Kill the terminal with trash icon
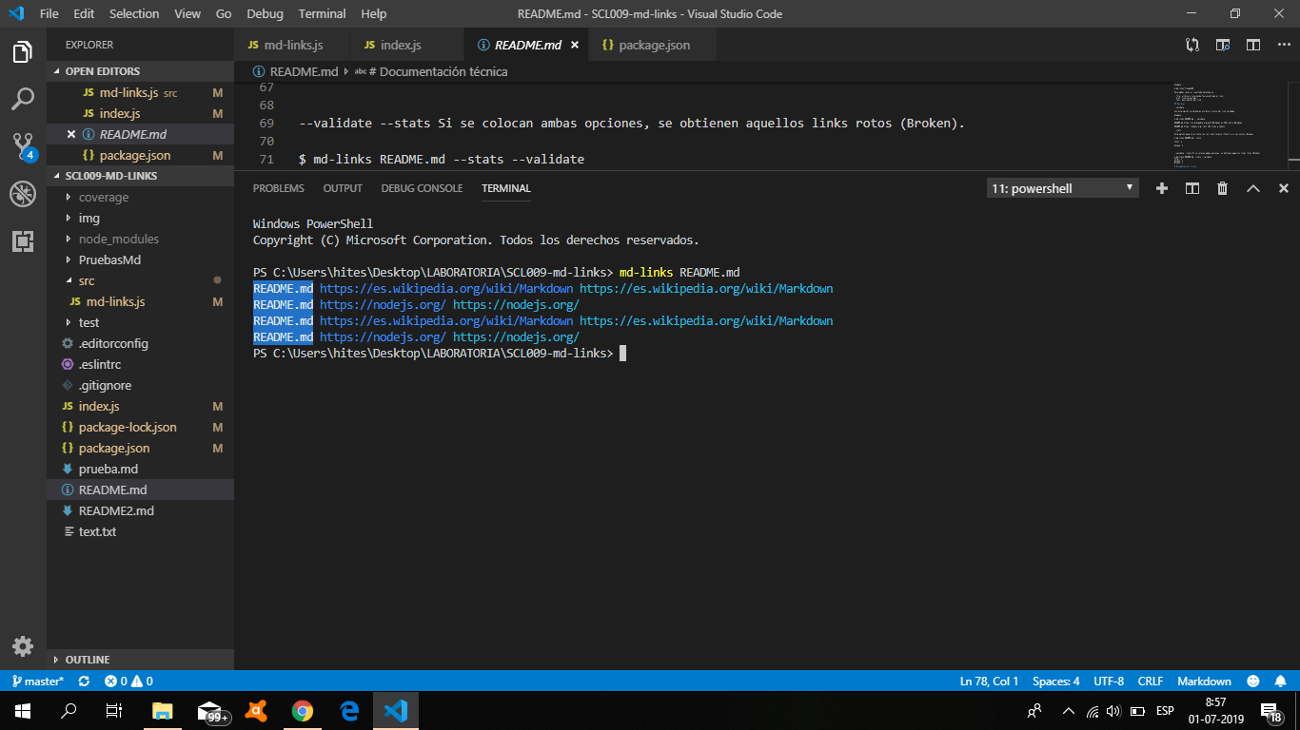The width and height of the screenshot is (1300, 730). point(1222,188)
